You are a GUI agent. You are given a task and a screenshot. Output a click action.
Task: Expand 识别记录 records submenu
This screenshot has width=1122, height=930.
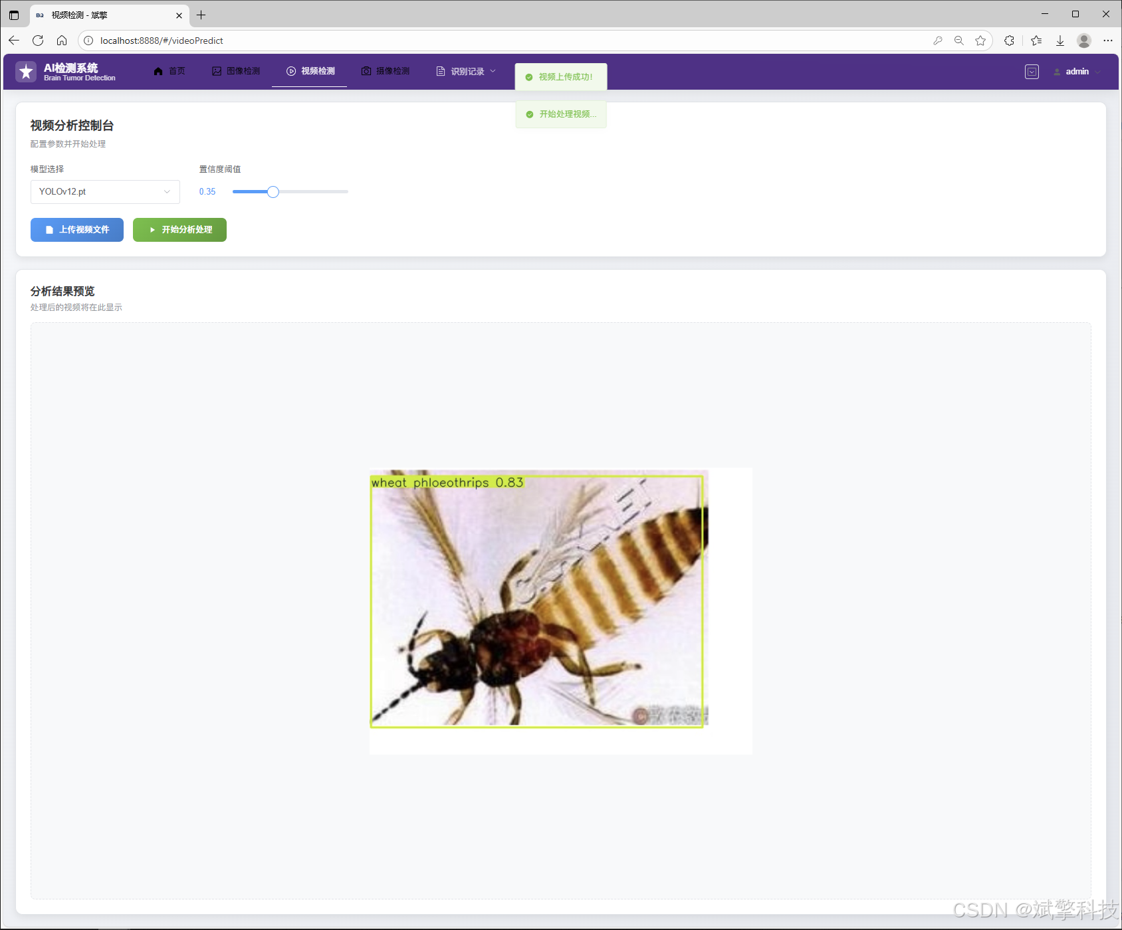point(466,71)
